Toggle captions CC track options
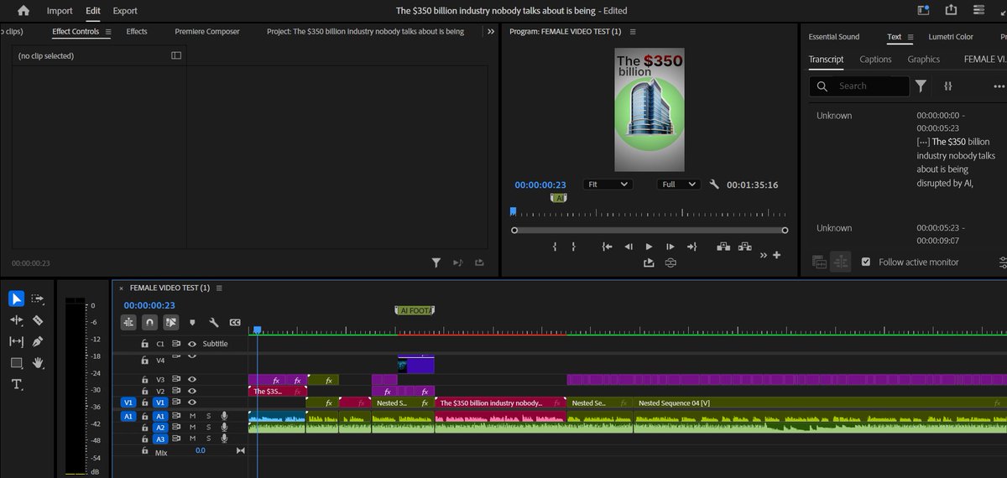The width and height of the screenshot is (1007, 478). [235, 322]
